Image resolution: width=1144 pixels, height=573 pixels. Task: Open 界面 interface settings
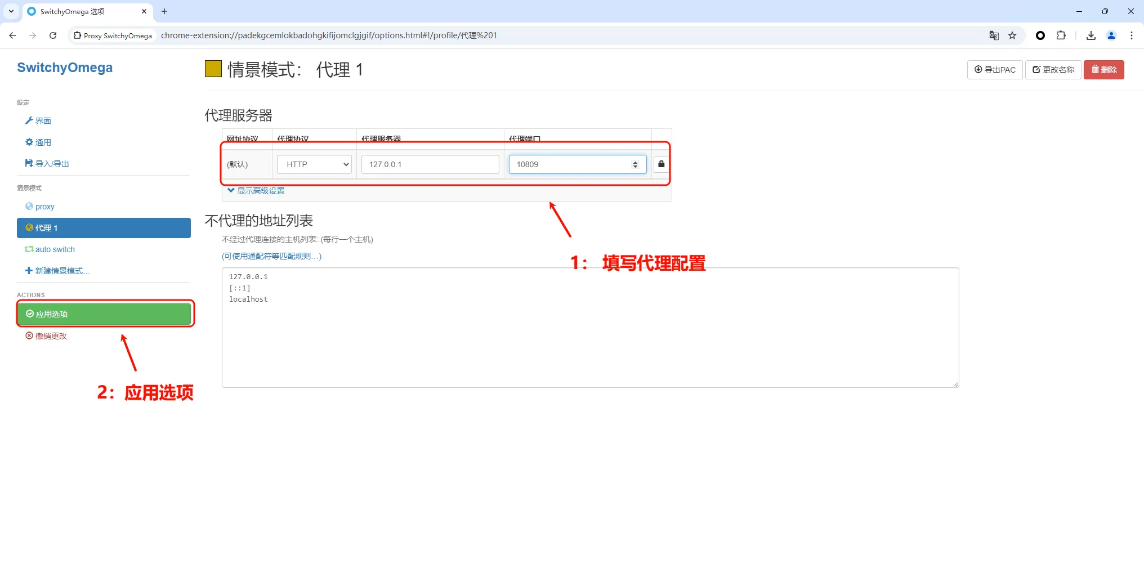[x=38, y=121]
